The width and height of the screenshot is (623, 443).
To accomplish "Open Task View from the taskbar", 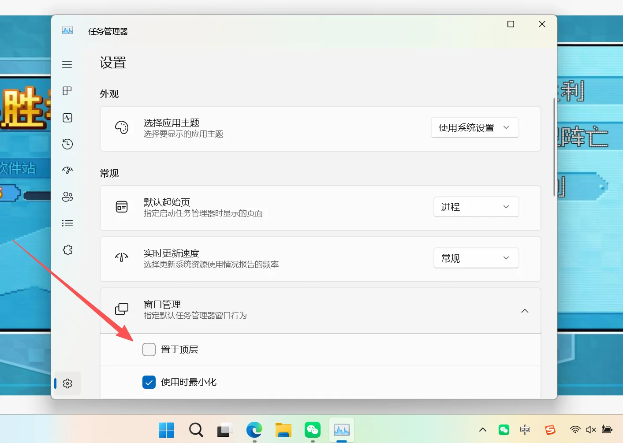I will coord(225,430).
